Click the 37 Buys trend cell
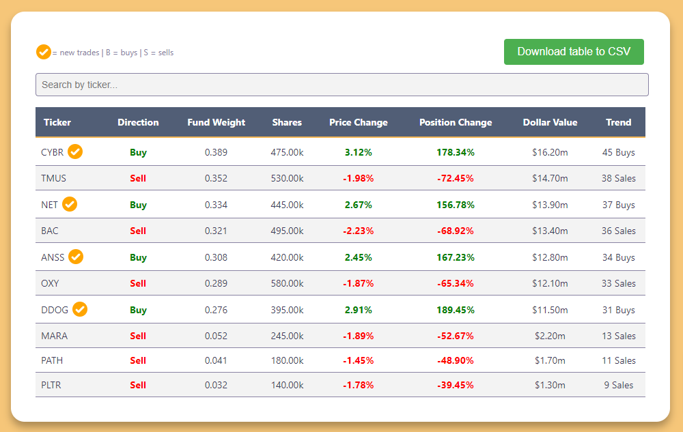This screenshot has height=432, width=683. coord(619,205)
